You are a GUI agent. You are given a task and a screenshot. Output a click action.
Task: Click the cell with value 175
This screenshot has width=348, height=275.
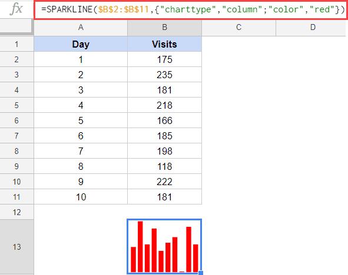pos(164,59)
